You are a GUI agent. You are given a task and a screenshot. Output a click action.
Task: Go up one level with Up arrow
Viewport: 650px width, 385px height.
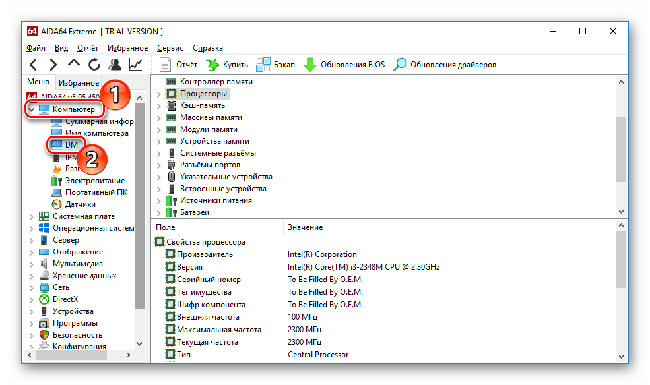click(x=74, y=65)
